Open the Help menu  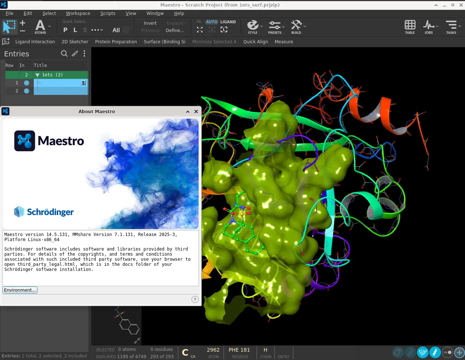(179, 13)
